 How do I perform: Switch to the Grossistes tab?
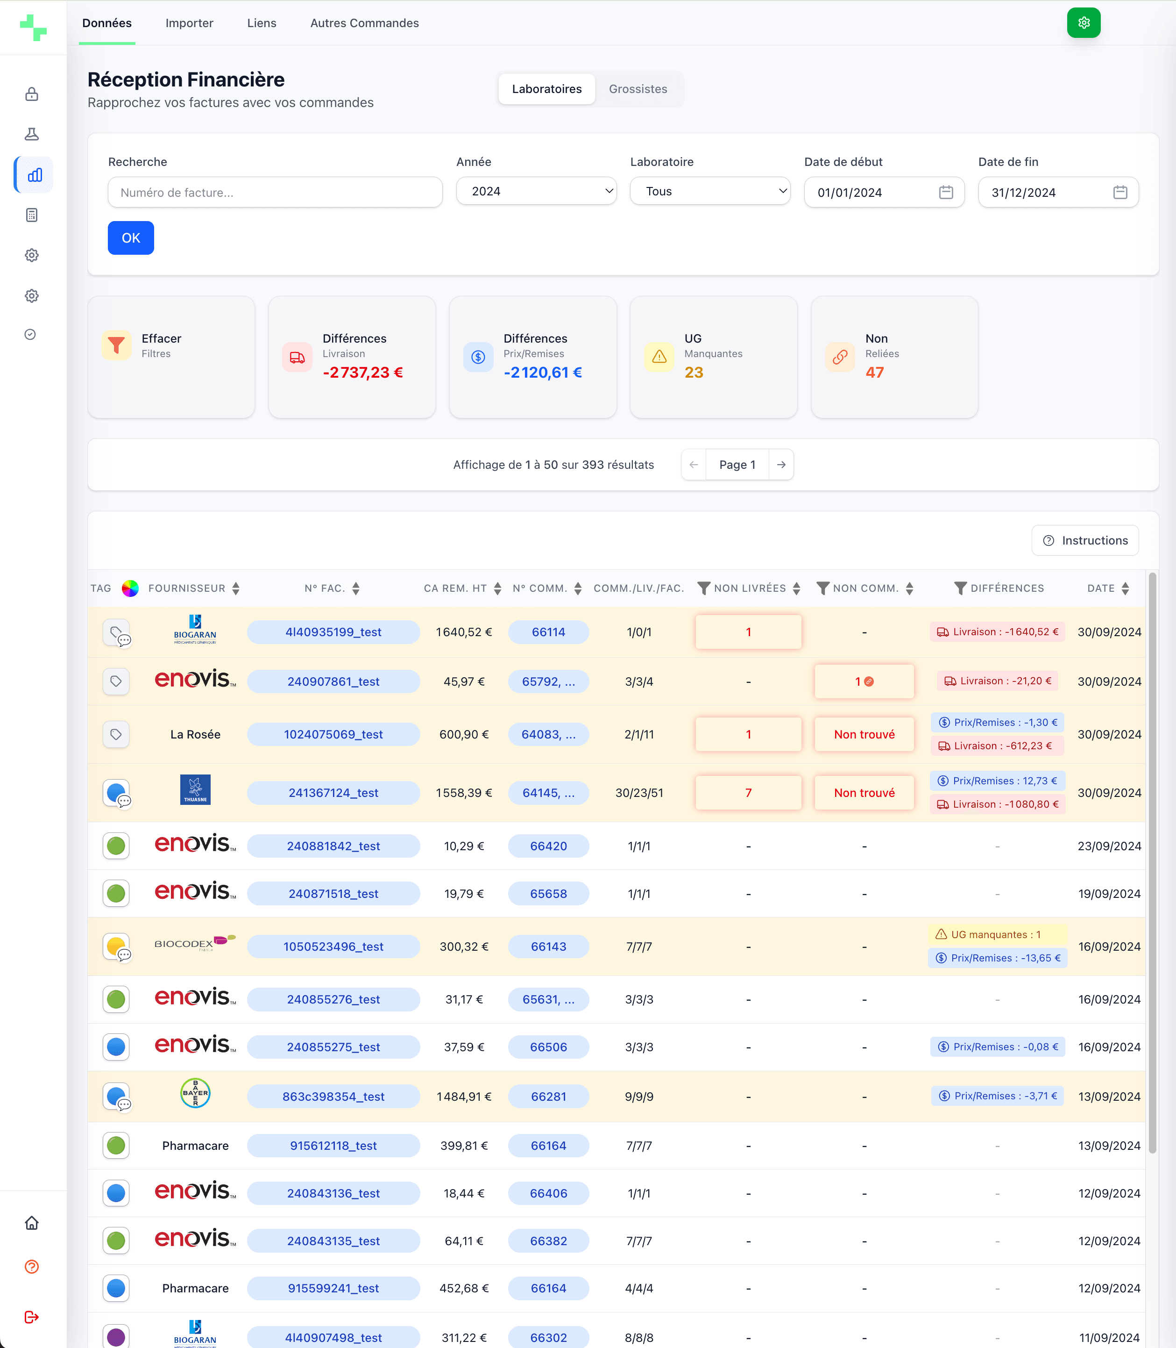pos(637,89)
